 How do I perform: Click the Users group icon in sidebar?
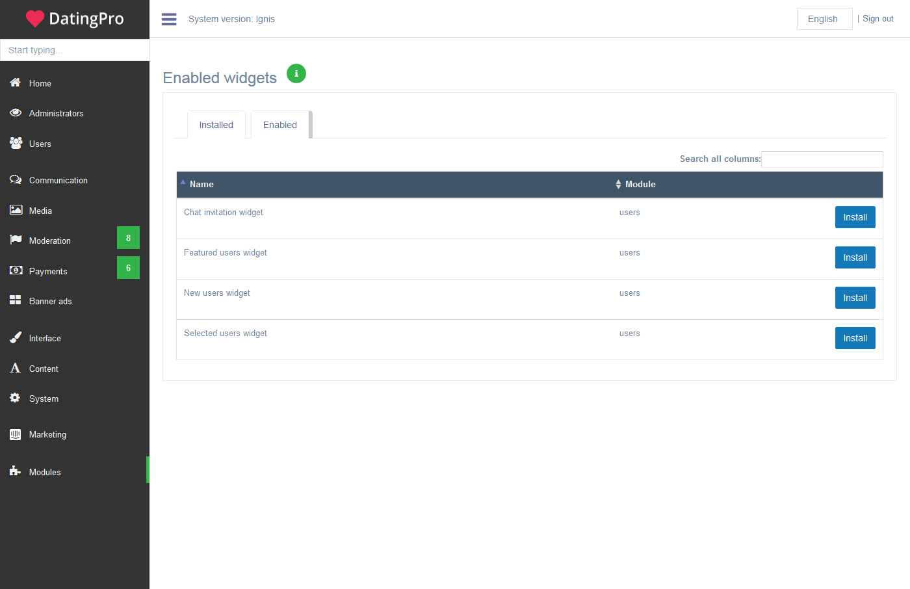tap(16, 143)
